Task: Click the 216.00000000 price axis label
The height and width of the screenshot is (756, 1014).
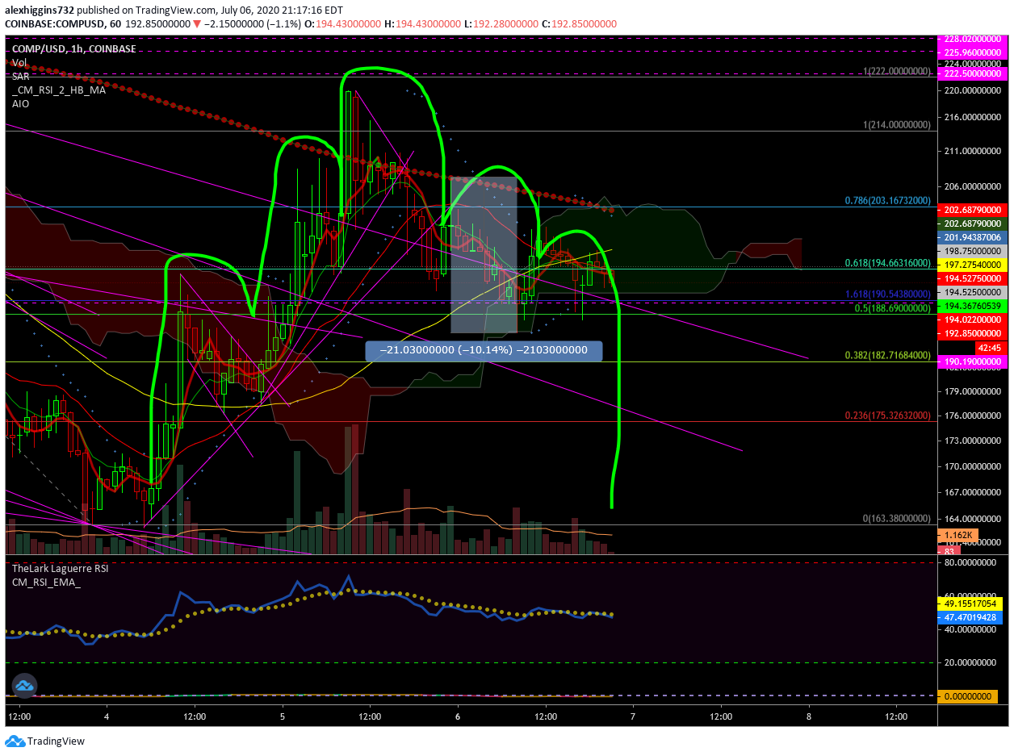Action: [x=973, y=118]
